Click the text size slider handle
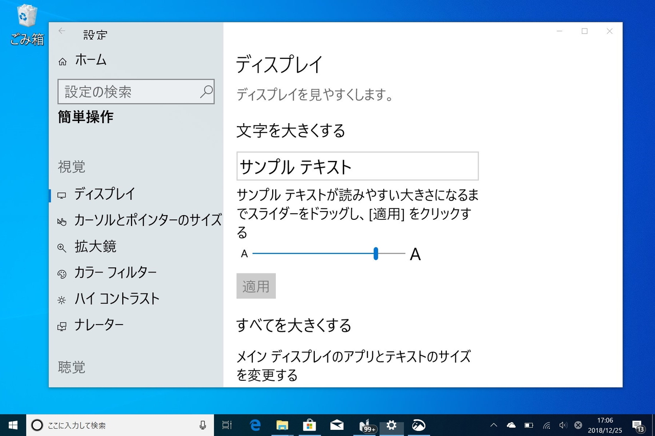The height and width of the screenshot is (436, 655). [376, 254]
